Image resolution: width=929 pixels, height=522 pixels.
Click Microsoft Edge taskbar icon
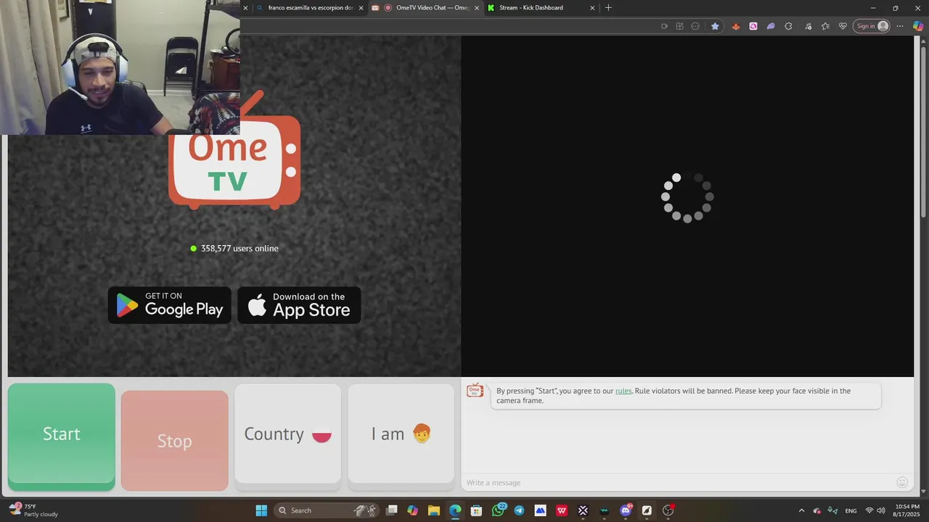click(455, 510)
